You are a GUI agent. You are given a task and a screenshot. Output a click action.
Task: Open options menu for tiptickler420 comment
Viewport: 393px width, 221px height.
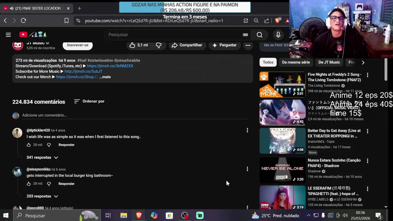[x=247, y=130]
